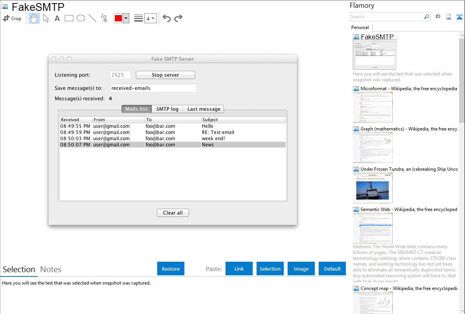Open the Graph (mathematics) snapshot thumbnail
The image size is (465, 314).
[373, 148]
